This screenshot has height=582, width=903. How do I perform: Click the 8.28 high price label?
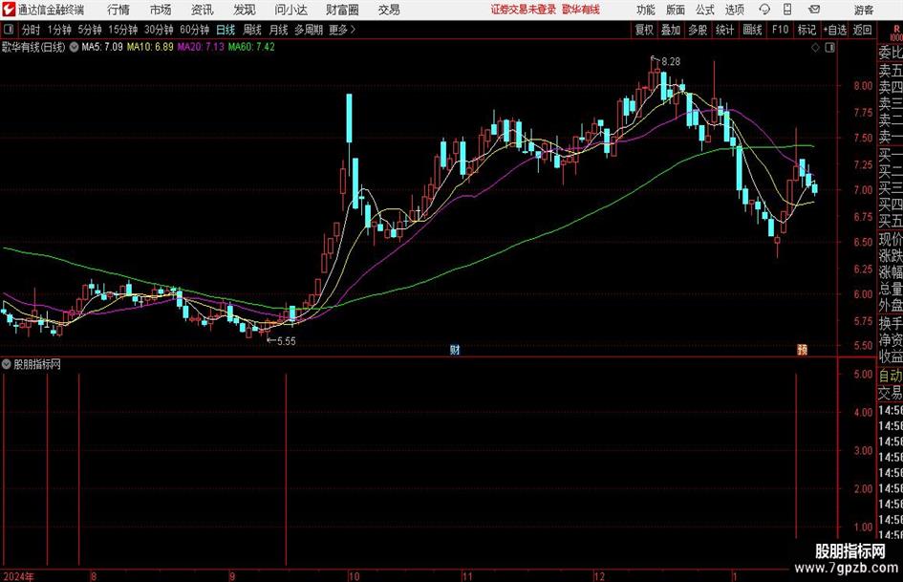671,61
